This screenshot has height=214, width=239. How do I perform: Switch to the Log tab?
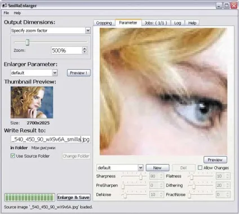tap(178, 23)
